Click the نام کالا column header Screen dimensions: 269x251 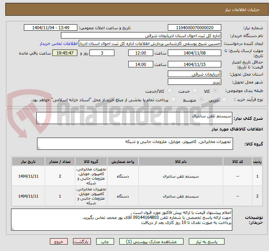pos(181,162)
